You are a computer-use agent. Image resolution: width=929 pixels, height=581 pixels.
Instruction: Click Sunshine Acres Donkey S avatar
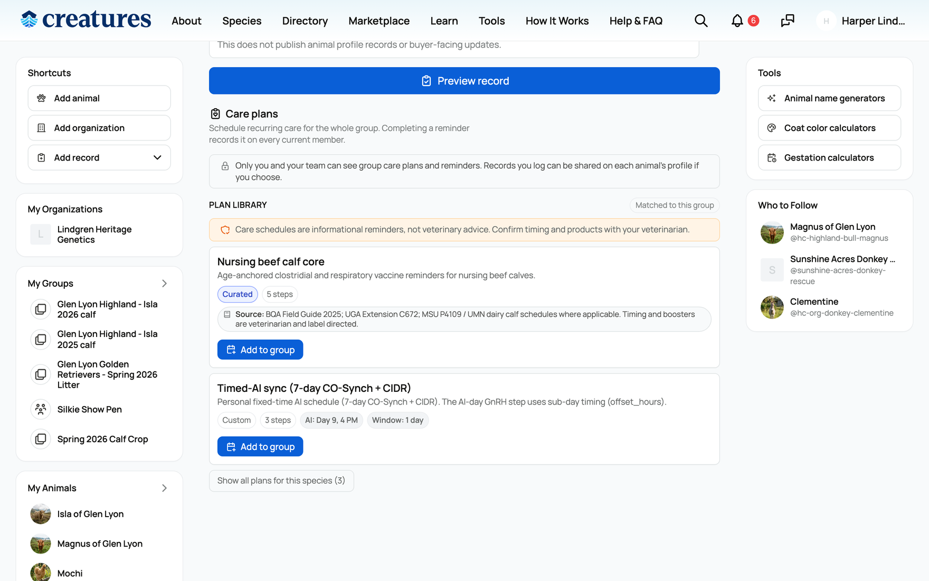(x=772, y=270)
